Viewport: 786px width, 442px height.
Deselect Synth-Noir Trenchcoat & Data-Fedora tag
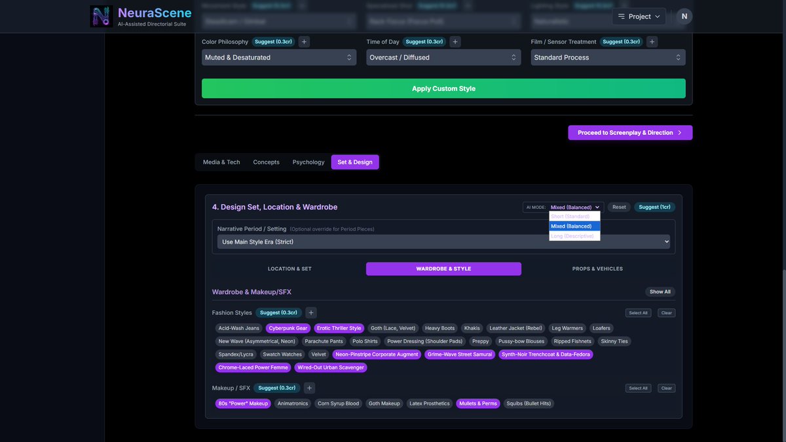pos(546,354)
